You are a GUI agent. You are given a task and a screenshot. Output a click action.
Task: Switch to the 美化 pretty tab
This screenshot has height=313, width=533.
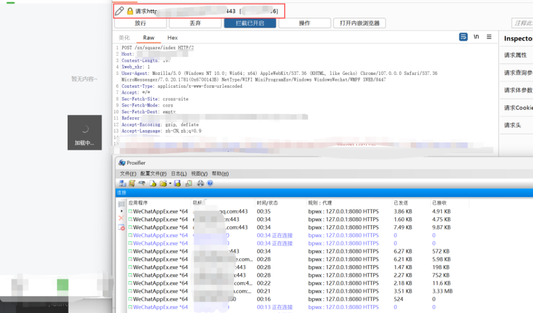(124, 37)
